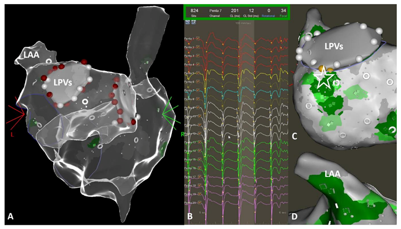This screenshot has width=401, height=229.
Task: Toggle the Penta 7 channel checkbox
Action: [x=198, y=90]
